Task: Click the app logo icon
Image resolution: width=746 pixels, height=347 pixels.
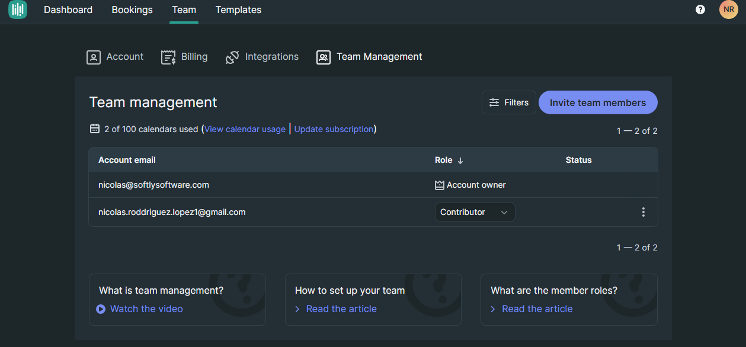Action: [18, 9]
